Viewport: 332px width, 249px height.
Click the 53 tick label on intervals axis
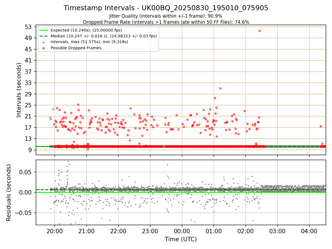pyautogui.click(x=28, y=27)
